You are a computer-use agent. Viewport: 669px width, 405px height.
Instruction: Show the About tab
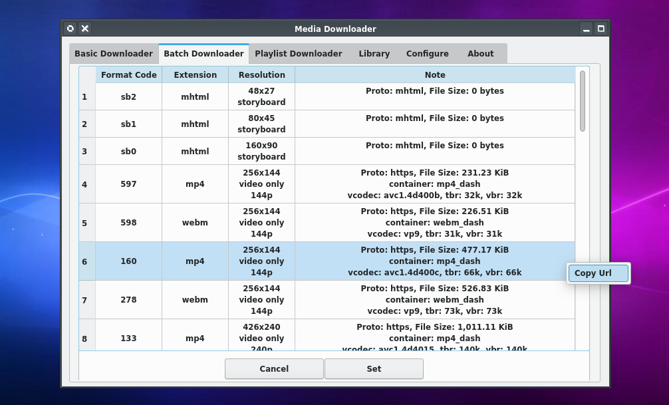pos(480,54)
